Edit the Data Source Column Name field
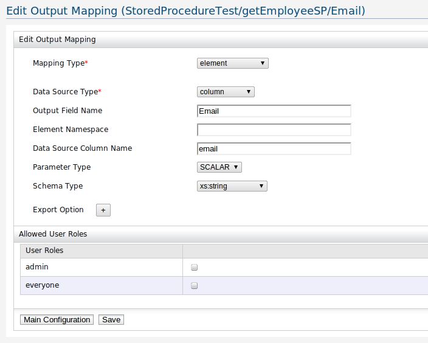428x343 pixels. tap(274, 149)
